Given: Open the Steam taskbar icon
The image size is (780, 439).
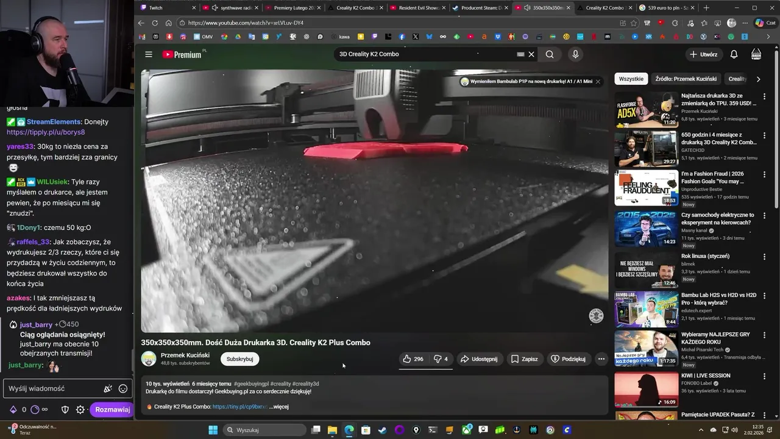Looking at the screenshot, I should pyautogui.click(x=382, y=430).
